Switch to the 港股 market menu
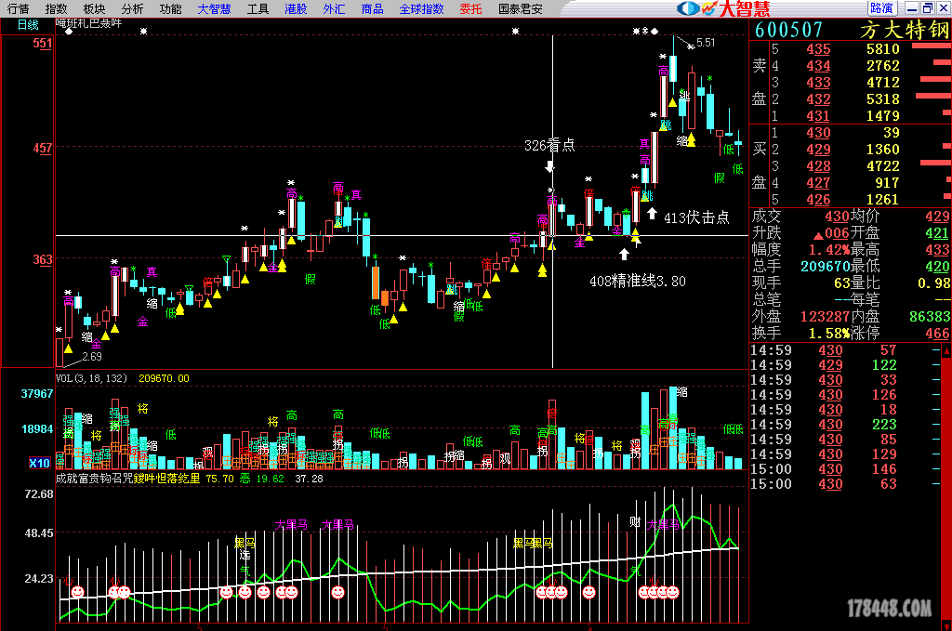Screen dimensions: 952x631 (x=296, y=8)
